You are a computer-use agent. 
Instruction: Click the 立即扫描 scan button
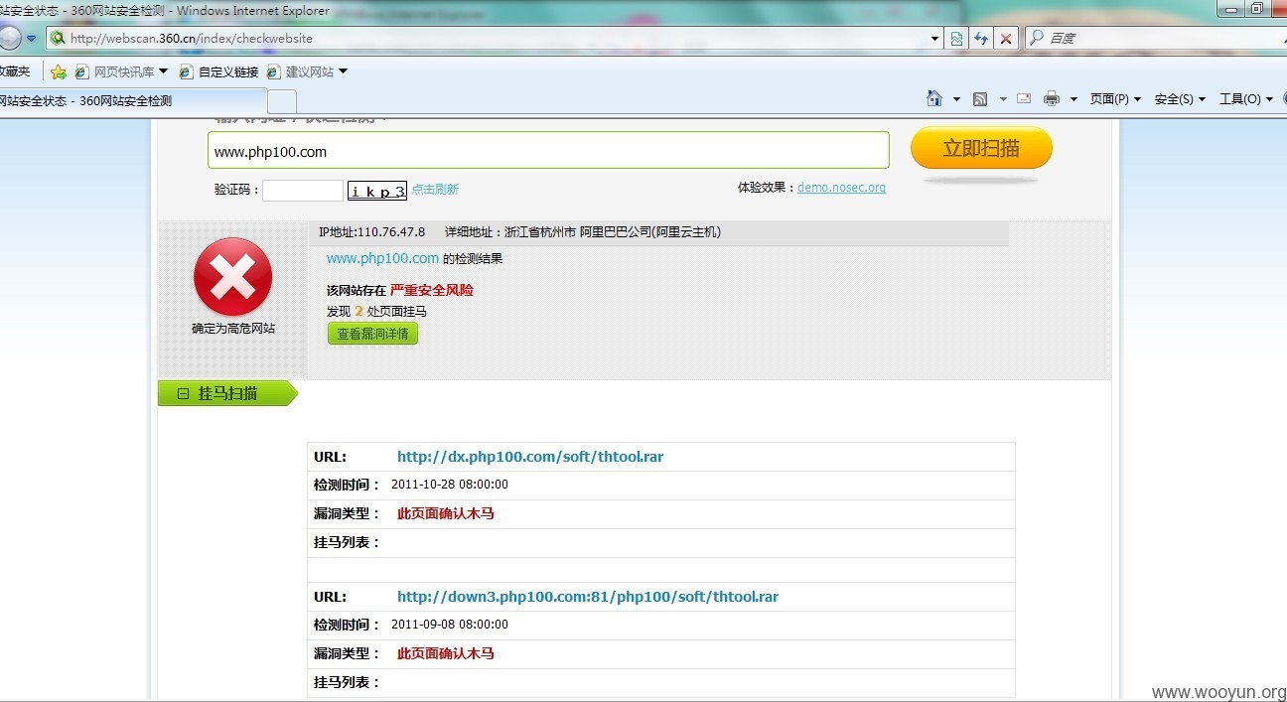click(981, 149)
